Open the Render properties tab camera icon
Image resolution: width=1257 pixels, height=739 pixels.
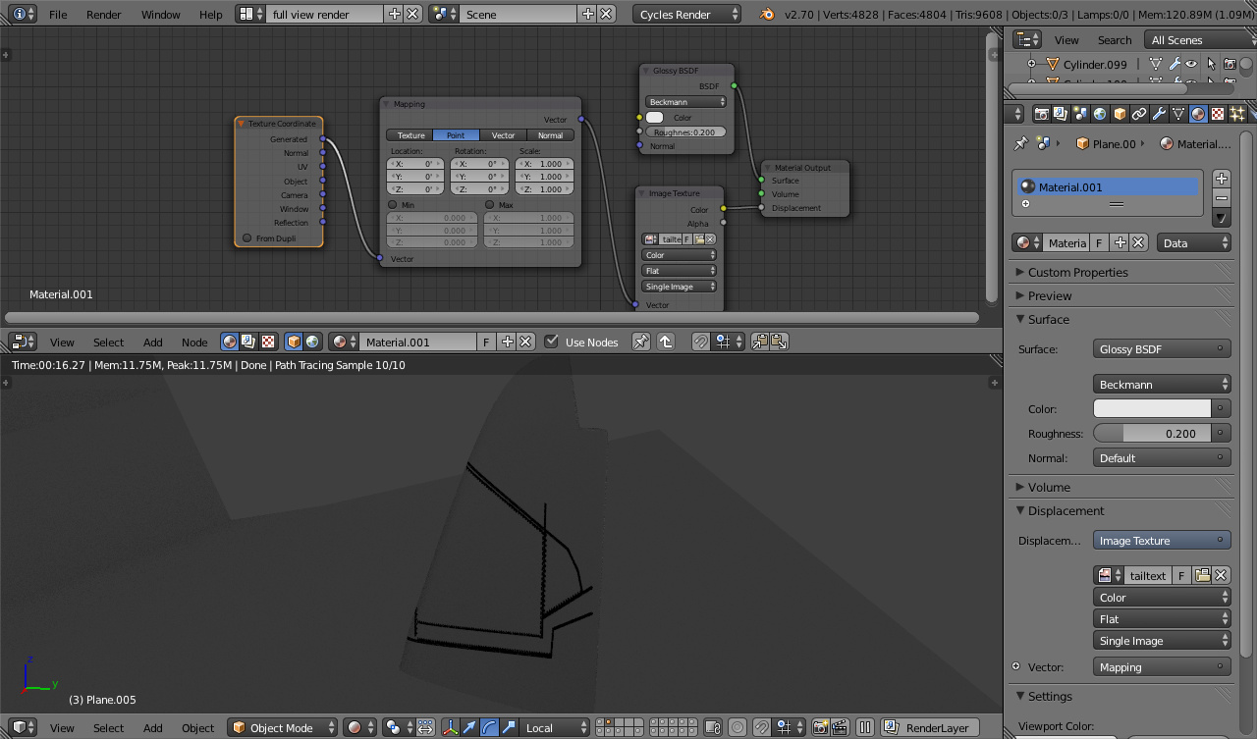[x=1042, y=114]
